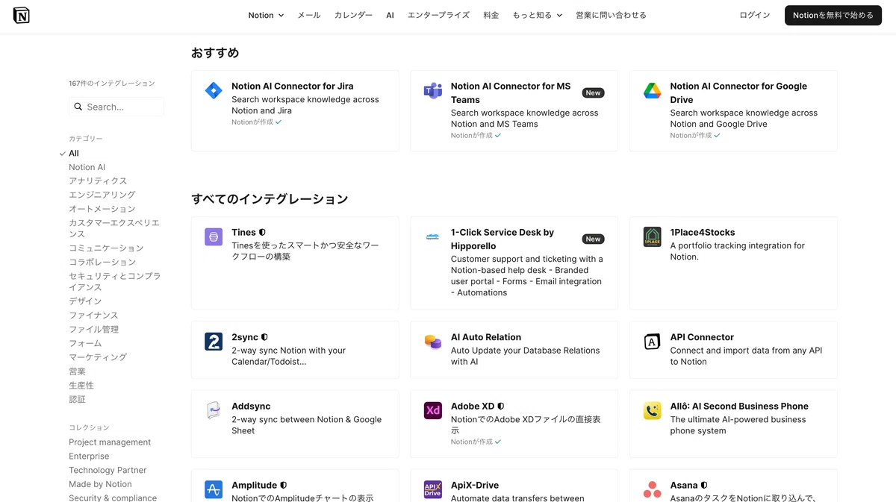Click the half-circle badge next to Asana
Viewport: 896px width, 502px height.
click(x=704, y=486)
